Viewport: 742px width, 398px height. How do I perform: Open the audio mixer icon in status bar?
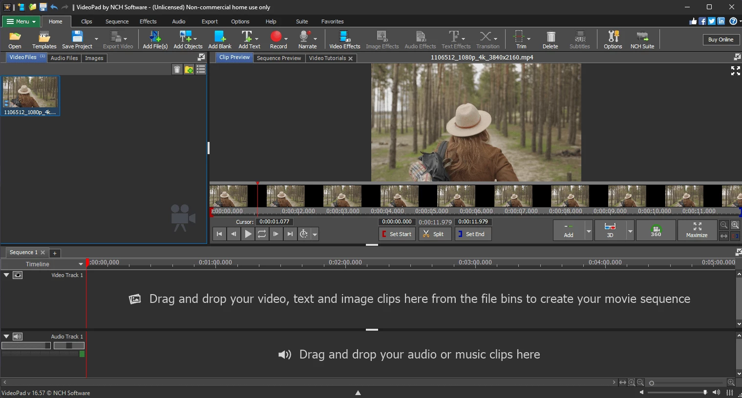coord(730,393)
